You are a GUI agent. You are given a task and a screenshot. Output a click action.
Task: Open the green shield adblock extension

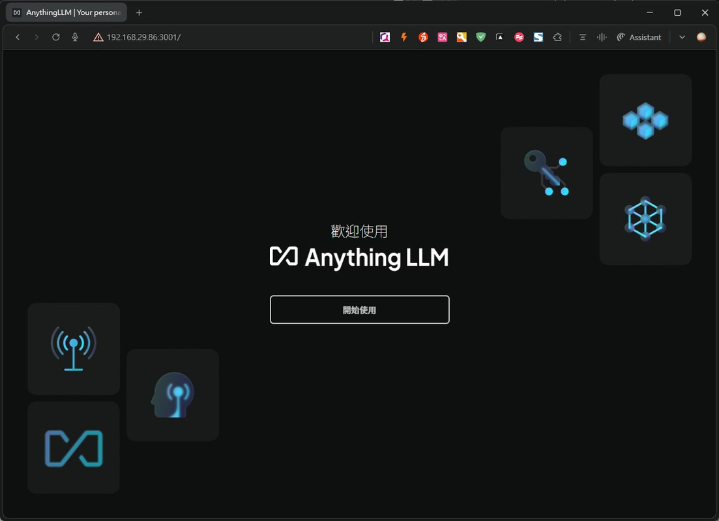point(480,37)
